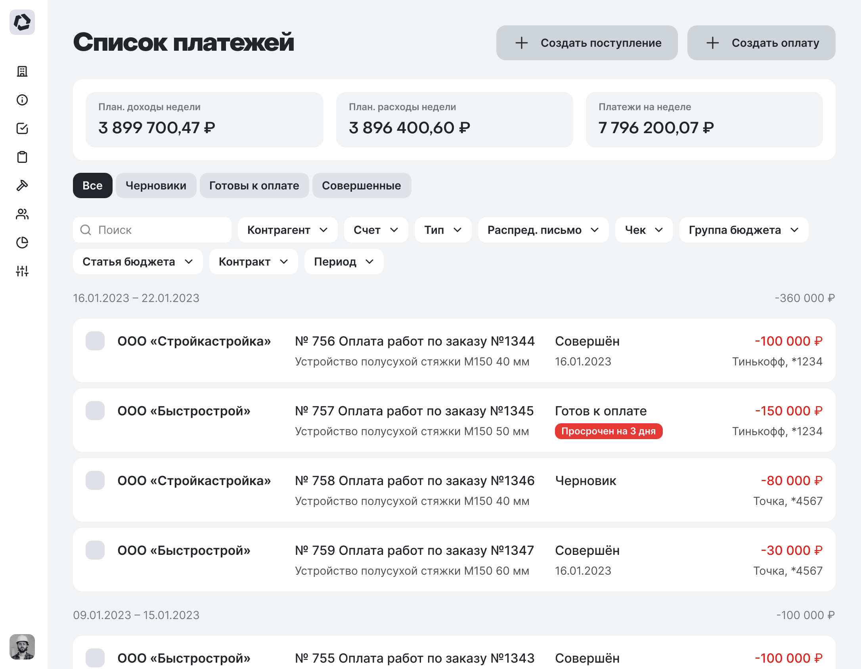Select checkbox for payment № 756

pos(95,341)
